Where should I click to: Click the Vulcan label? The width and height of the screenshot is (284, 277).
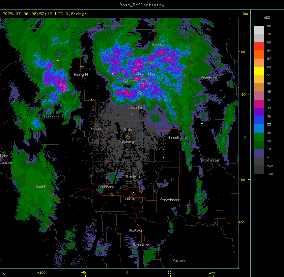(179, 261)
